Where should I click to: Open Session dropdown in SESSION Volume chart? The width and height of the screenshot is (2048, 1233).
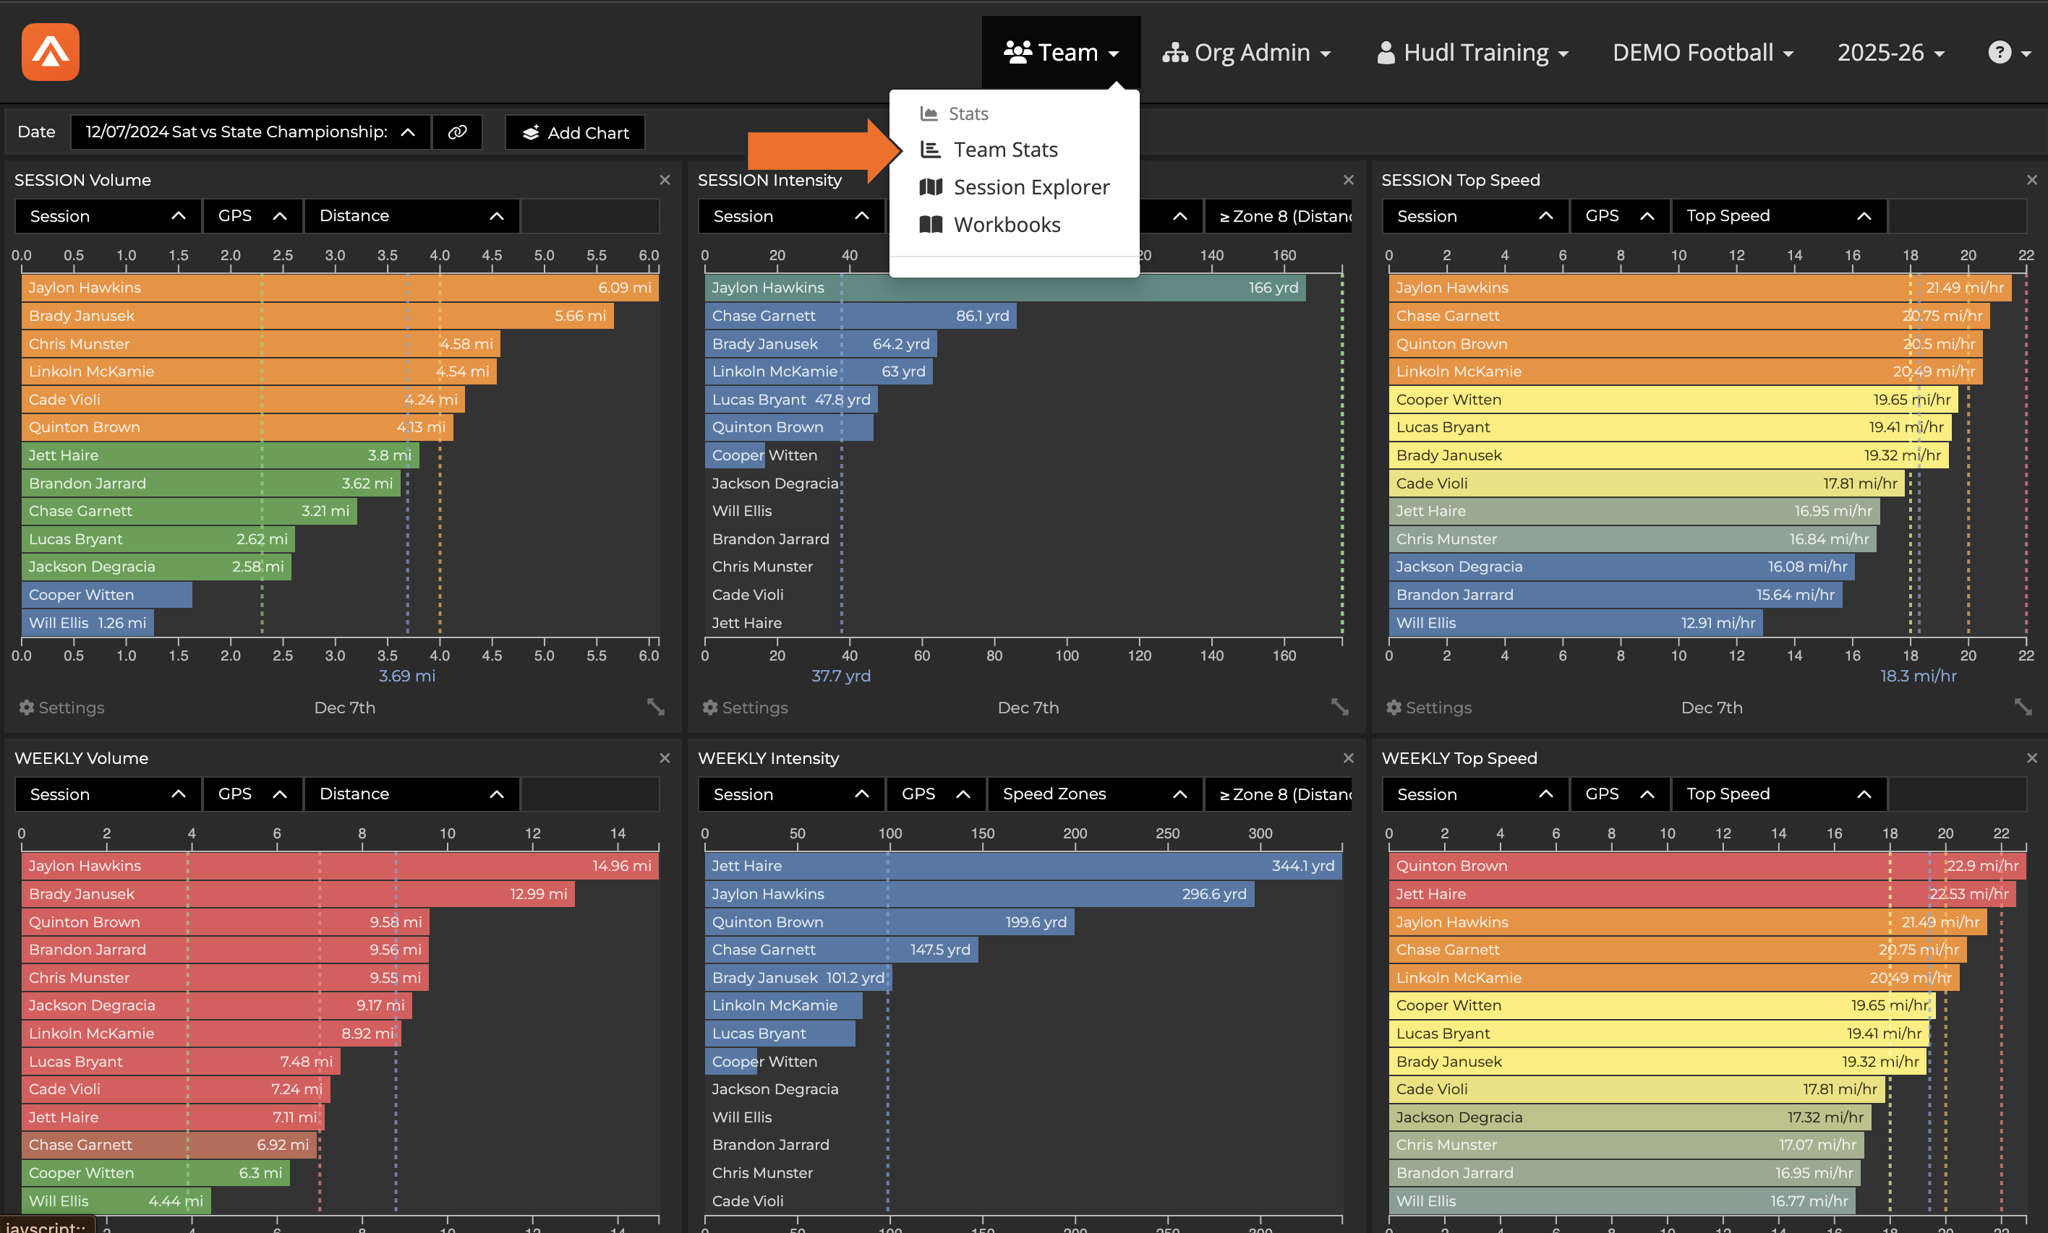(108, 216)
